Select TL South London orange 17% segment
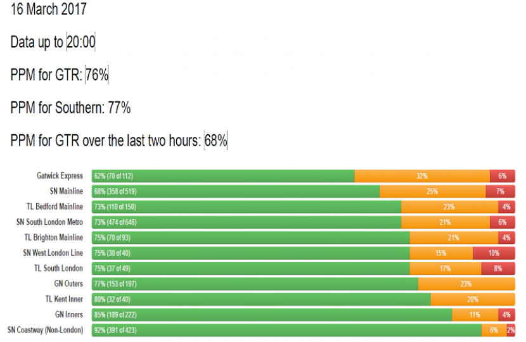Screen dimensions: 526x342 point(445,269)
